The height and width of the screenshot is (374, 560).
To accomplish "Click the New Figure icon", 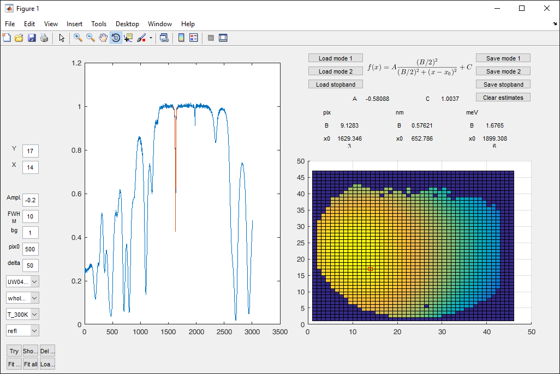I will pos(7,38).
